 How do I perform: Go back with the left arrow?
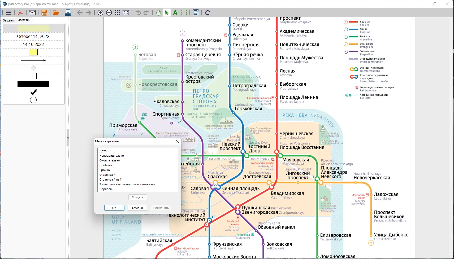pos(80,12)
